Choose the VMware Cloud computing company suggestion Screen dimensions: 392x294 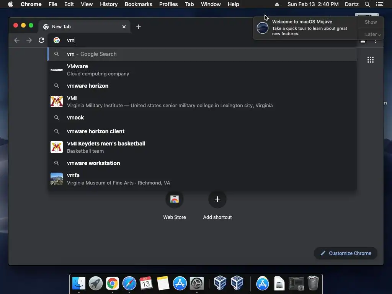(202, 70)
